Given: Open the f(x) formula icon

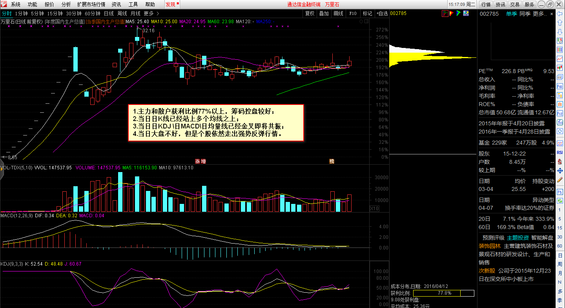Looking at the screenshot, I should [560, 123].
